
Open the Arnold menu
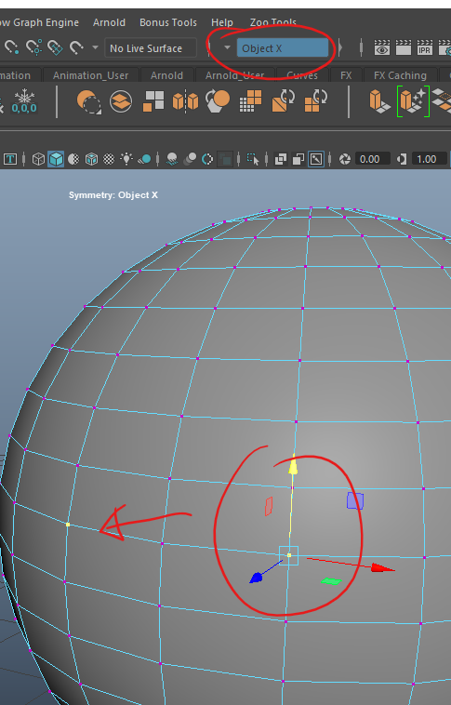click(x=109, y=22)
